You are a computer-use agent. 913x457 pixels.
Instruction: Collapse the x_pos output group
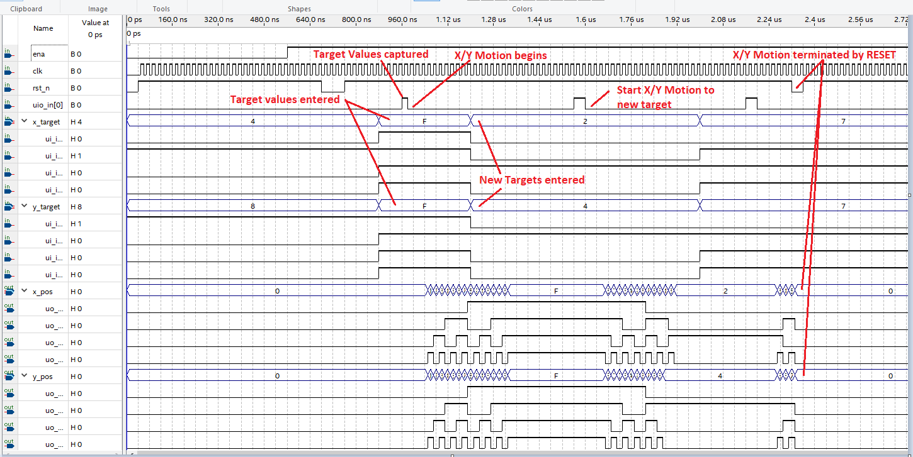[x=24, y=292]
